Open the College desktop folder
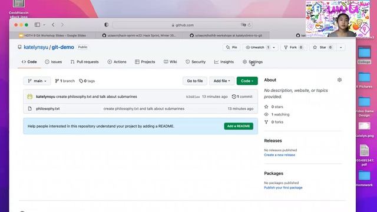377x212 pixels. tap(364, 55)
